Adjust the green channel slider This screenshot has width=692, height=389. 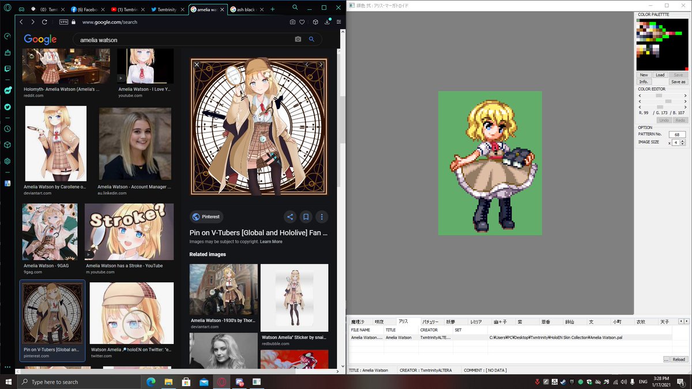point(662,101)
